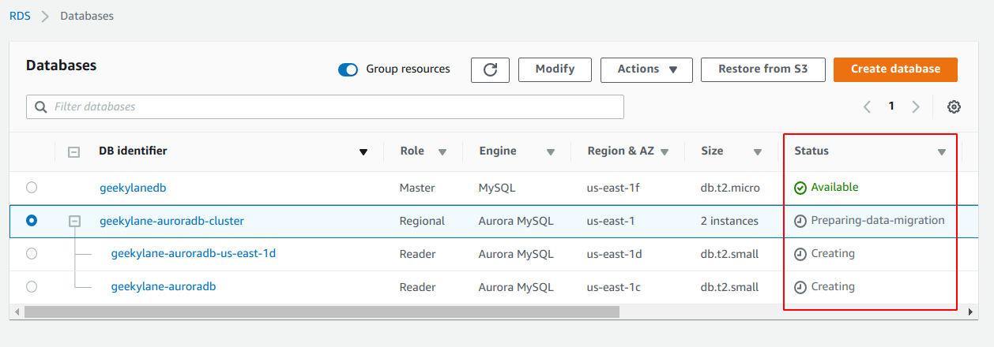Click the Available status check icon
This screenshot has width=994, height=347.
point(800,188)
